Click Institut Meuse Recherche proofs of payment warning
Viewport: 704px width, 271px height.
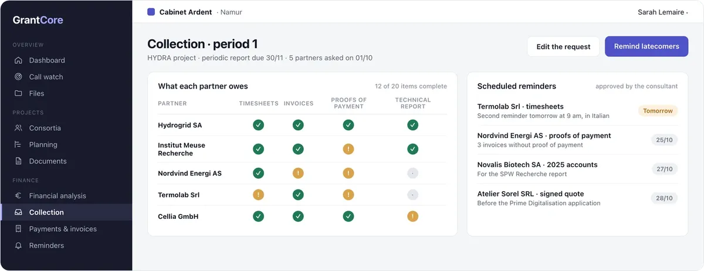pos(348,149)
